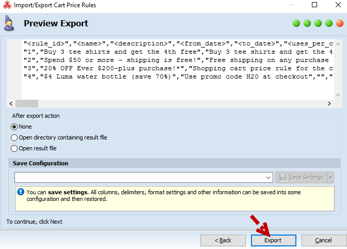Select the None after-export option
Image resolution: width=347 pixels, height=249 pixels.
[21, 127]
